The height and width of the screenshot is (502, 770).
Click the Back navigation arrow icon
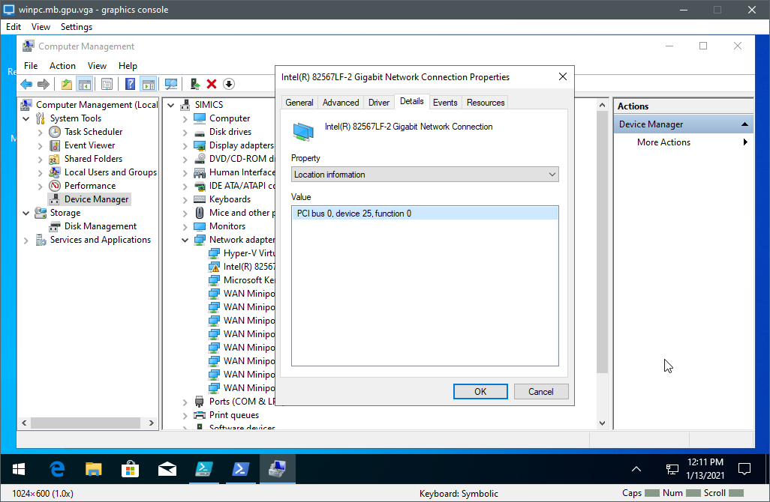click(27, 82)
